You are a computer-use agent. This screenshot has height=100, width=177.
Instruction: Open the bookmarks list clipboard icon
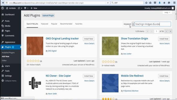[x=150, y=3]
